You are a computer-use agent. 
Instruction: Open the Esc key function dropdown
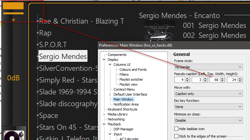pyautogui.click(x=208, y=107)
